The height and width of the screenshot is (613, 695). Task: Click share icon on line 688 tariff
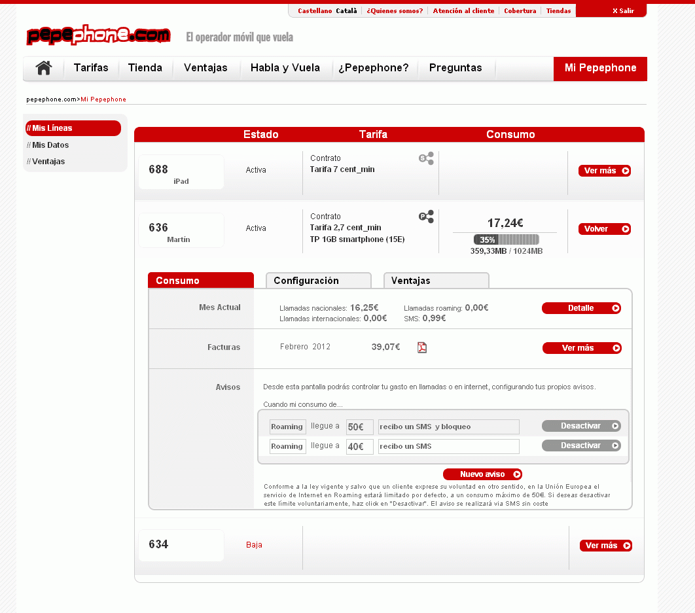click(426, 158)
